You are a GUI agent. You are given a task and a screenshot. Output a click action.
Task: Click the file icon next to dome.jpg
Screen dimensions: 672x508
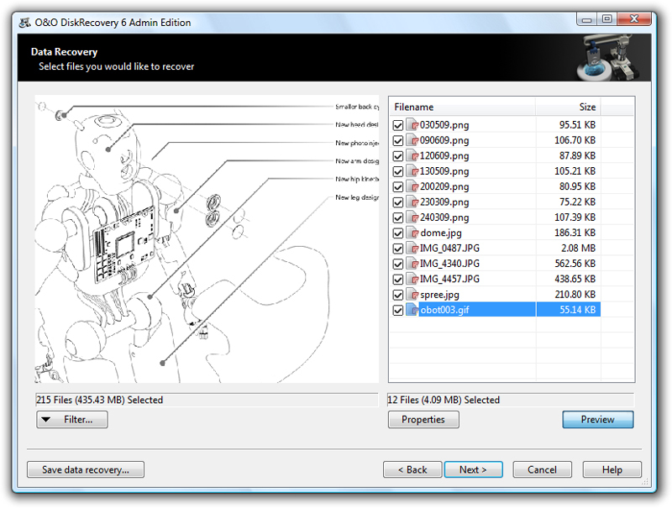click(412, 233)
